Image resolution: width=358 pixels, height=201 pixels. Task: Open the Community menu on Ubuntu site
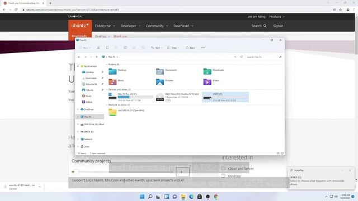click(x=157, y=26)
